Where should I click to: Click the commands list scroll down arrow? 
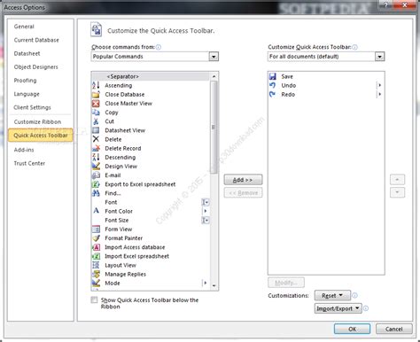click(x=214, y=285)
